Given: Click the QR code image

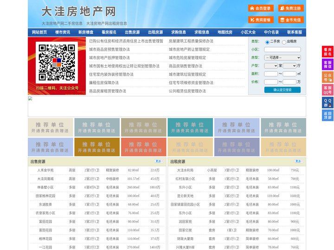Looking at the screenshot, I should 57,62.
